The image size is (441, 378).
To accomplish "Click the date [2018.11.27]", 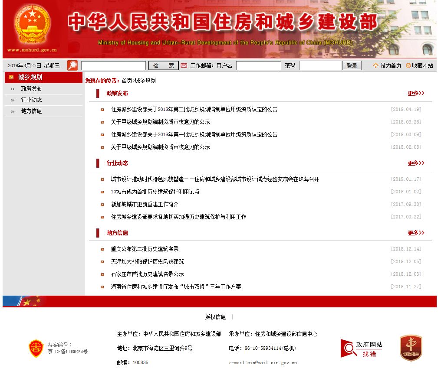I will (406, 287).
